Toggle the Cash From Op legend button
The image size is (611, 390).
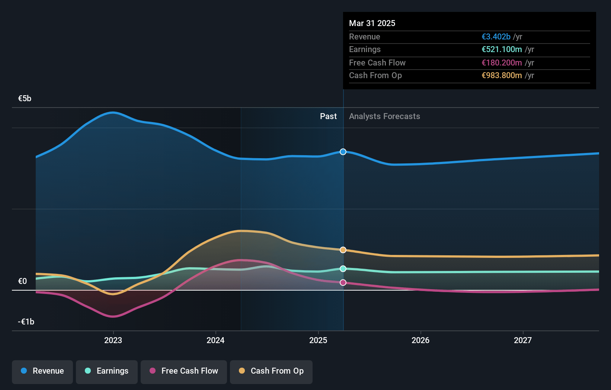coord(271,372)
